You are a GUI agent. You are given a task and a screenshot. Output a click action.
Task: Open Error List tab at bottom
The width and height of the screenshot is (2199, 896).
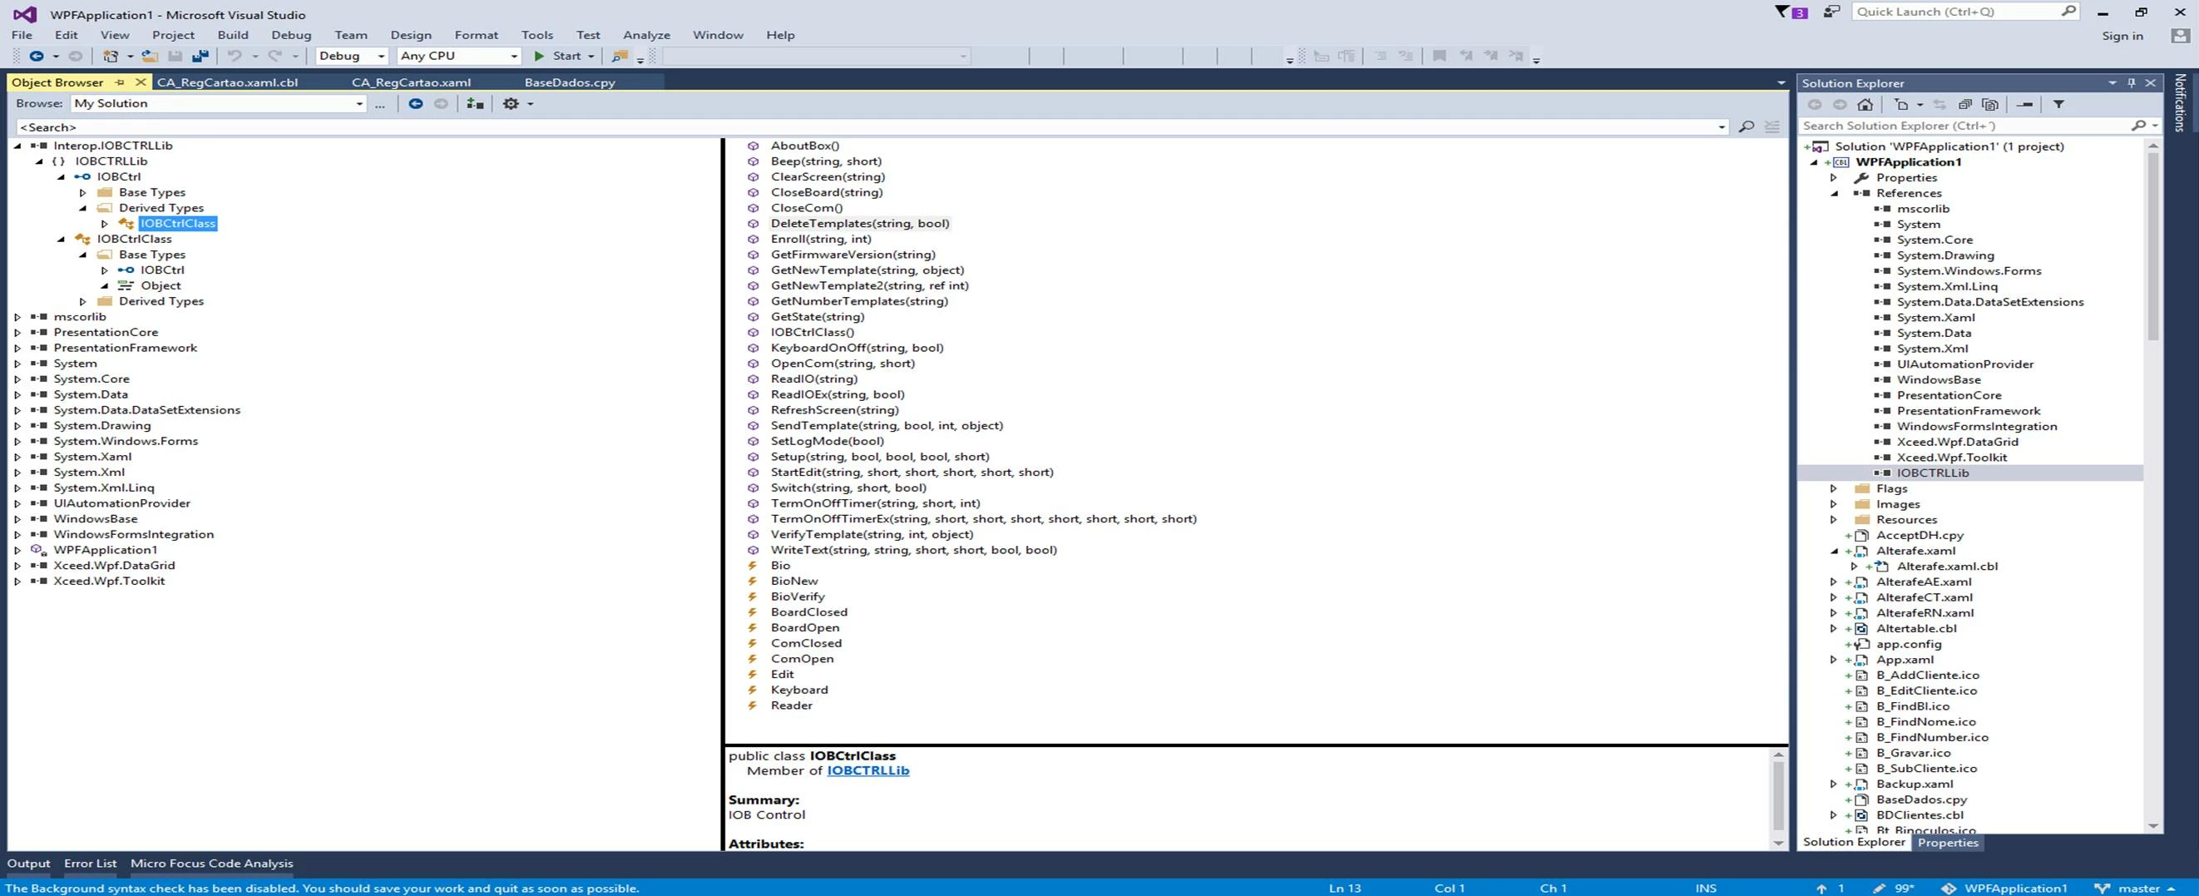(x=90, y=864)
